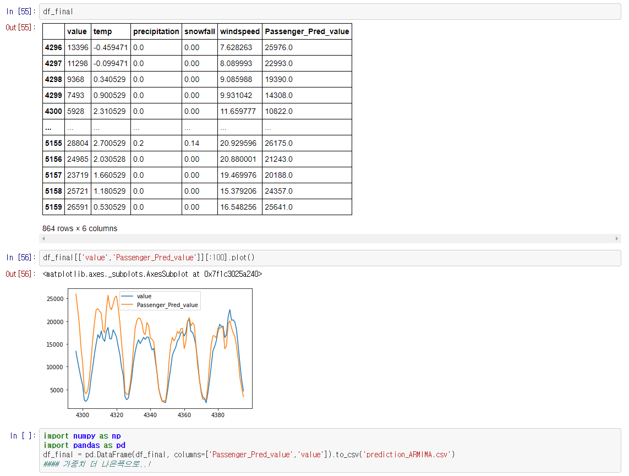Click row index 4298
Image resolution: width=629 pixels, height=476 pixels.
pyautogui.click(x=53, y=80)
